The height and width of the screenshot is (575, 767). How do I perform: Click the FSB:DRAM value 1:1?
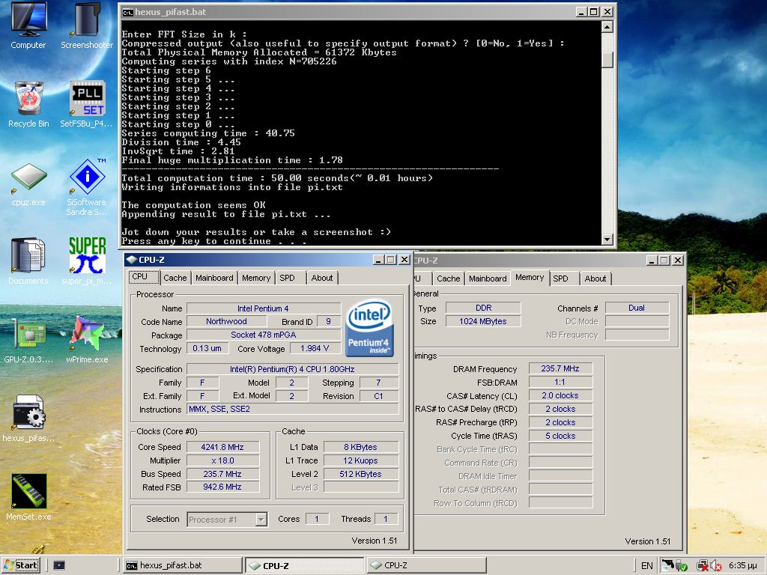point(560,382)
